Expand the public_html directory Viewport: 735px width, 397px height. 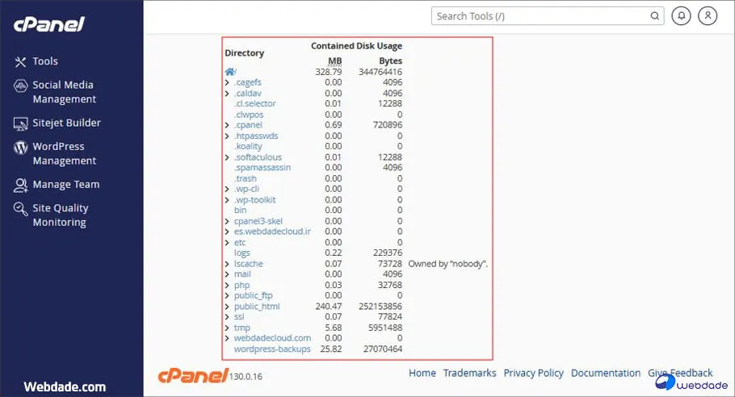[227, 307]
